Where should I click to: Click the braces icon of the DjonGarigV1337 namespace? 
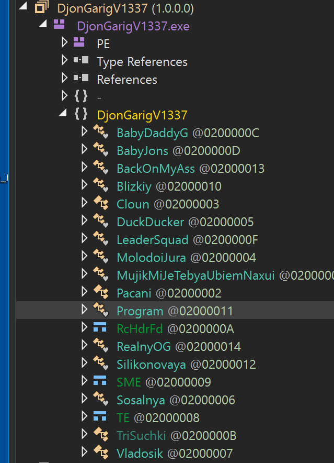click(x=80, y=112)
